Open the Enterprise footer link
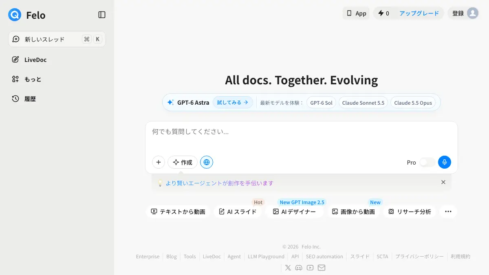The width and height of the screenshot is (489, 275). (148, 257)
